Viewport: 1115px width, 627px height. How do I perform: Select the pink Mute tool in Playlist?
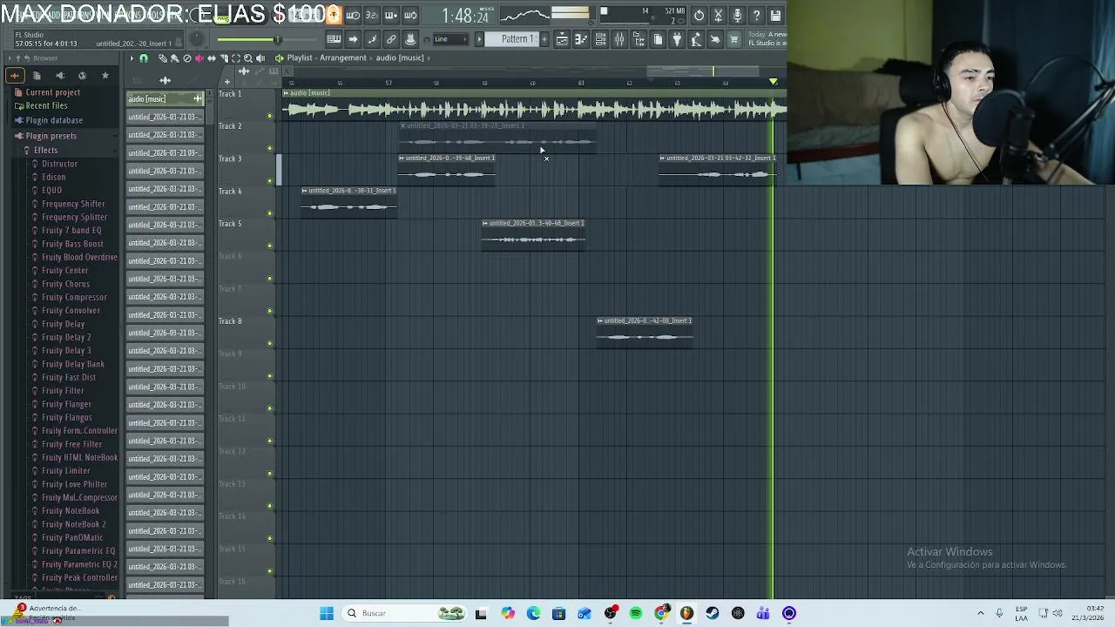(199, 58)
